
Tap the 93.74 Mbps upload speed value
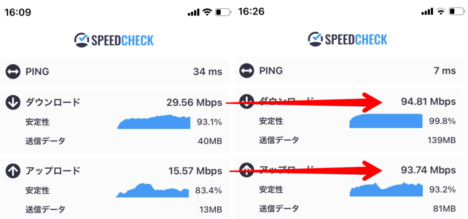click(428, 170)
